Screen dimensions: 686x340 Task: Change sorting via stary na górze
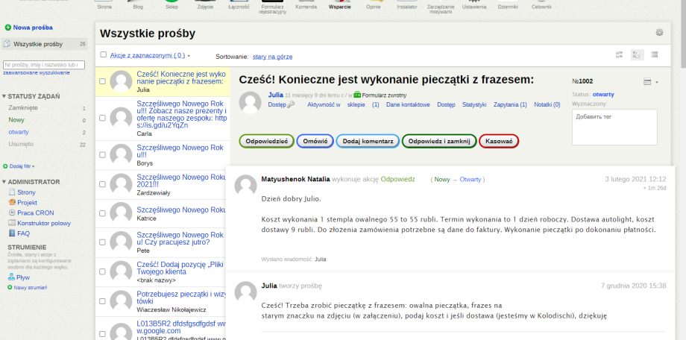click(x=273, y=57)
